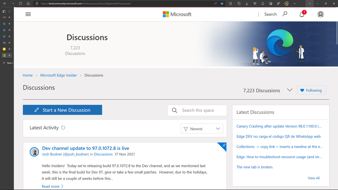Focus the Search this space field

click(x=197, y=110)
